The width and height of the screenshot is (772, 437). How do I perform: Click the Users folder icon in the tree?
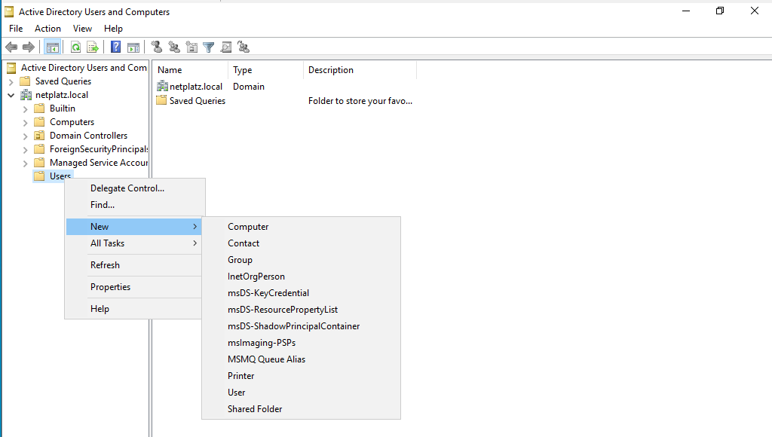pyautogui.click(x=39, y=176)
